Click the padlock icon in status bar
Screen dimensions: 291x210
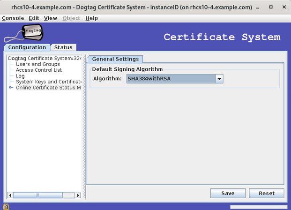click(x=6, y=206)
